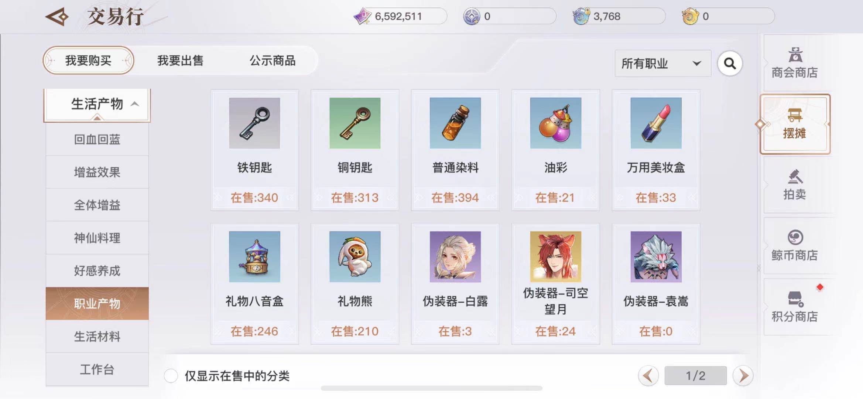
Task: Switch to the 我要出售 tab
Action: click(x=180, y=61)
